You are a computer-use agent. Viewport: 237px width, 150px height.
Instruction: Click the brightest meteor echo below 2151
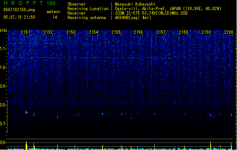[x=26, y=112]
